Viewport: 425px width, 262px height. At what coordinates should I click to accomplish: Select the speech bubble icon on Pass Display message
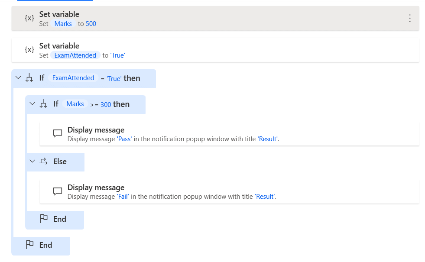tap(58, 133)
